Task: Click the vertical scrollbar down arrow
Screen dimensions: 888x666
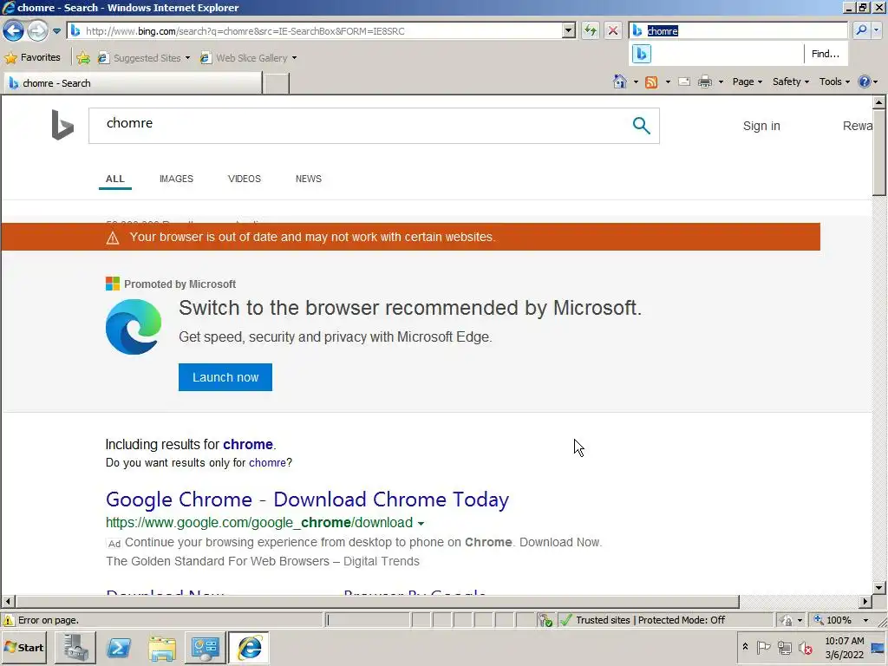Action: click(879, 587)
